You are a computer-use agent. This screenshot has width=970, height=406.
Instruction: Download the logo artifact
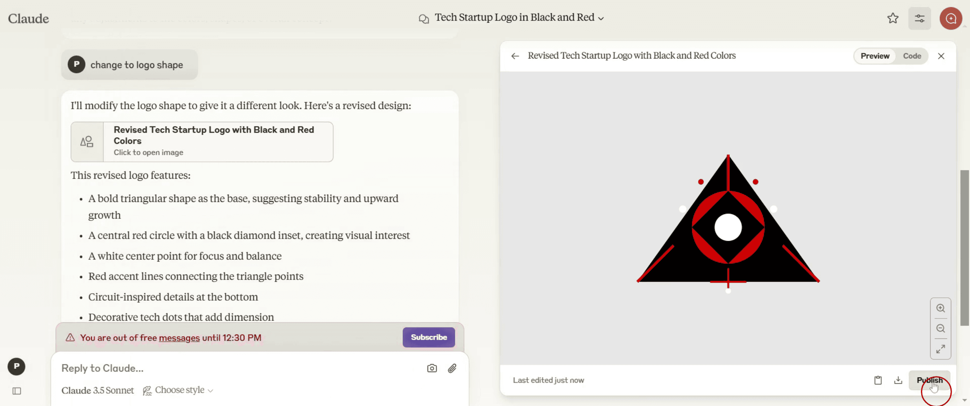point(898,380)
